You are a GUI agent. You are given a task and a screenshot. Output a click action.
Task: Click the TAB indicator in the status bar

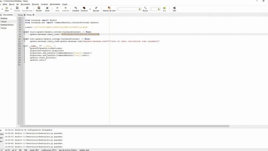(x=26, y=150)
